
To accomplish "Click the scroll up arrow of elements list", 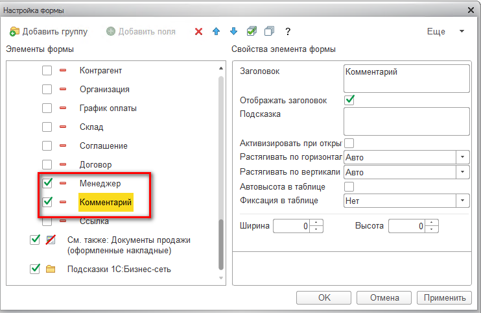I will click(220, 68).
